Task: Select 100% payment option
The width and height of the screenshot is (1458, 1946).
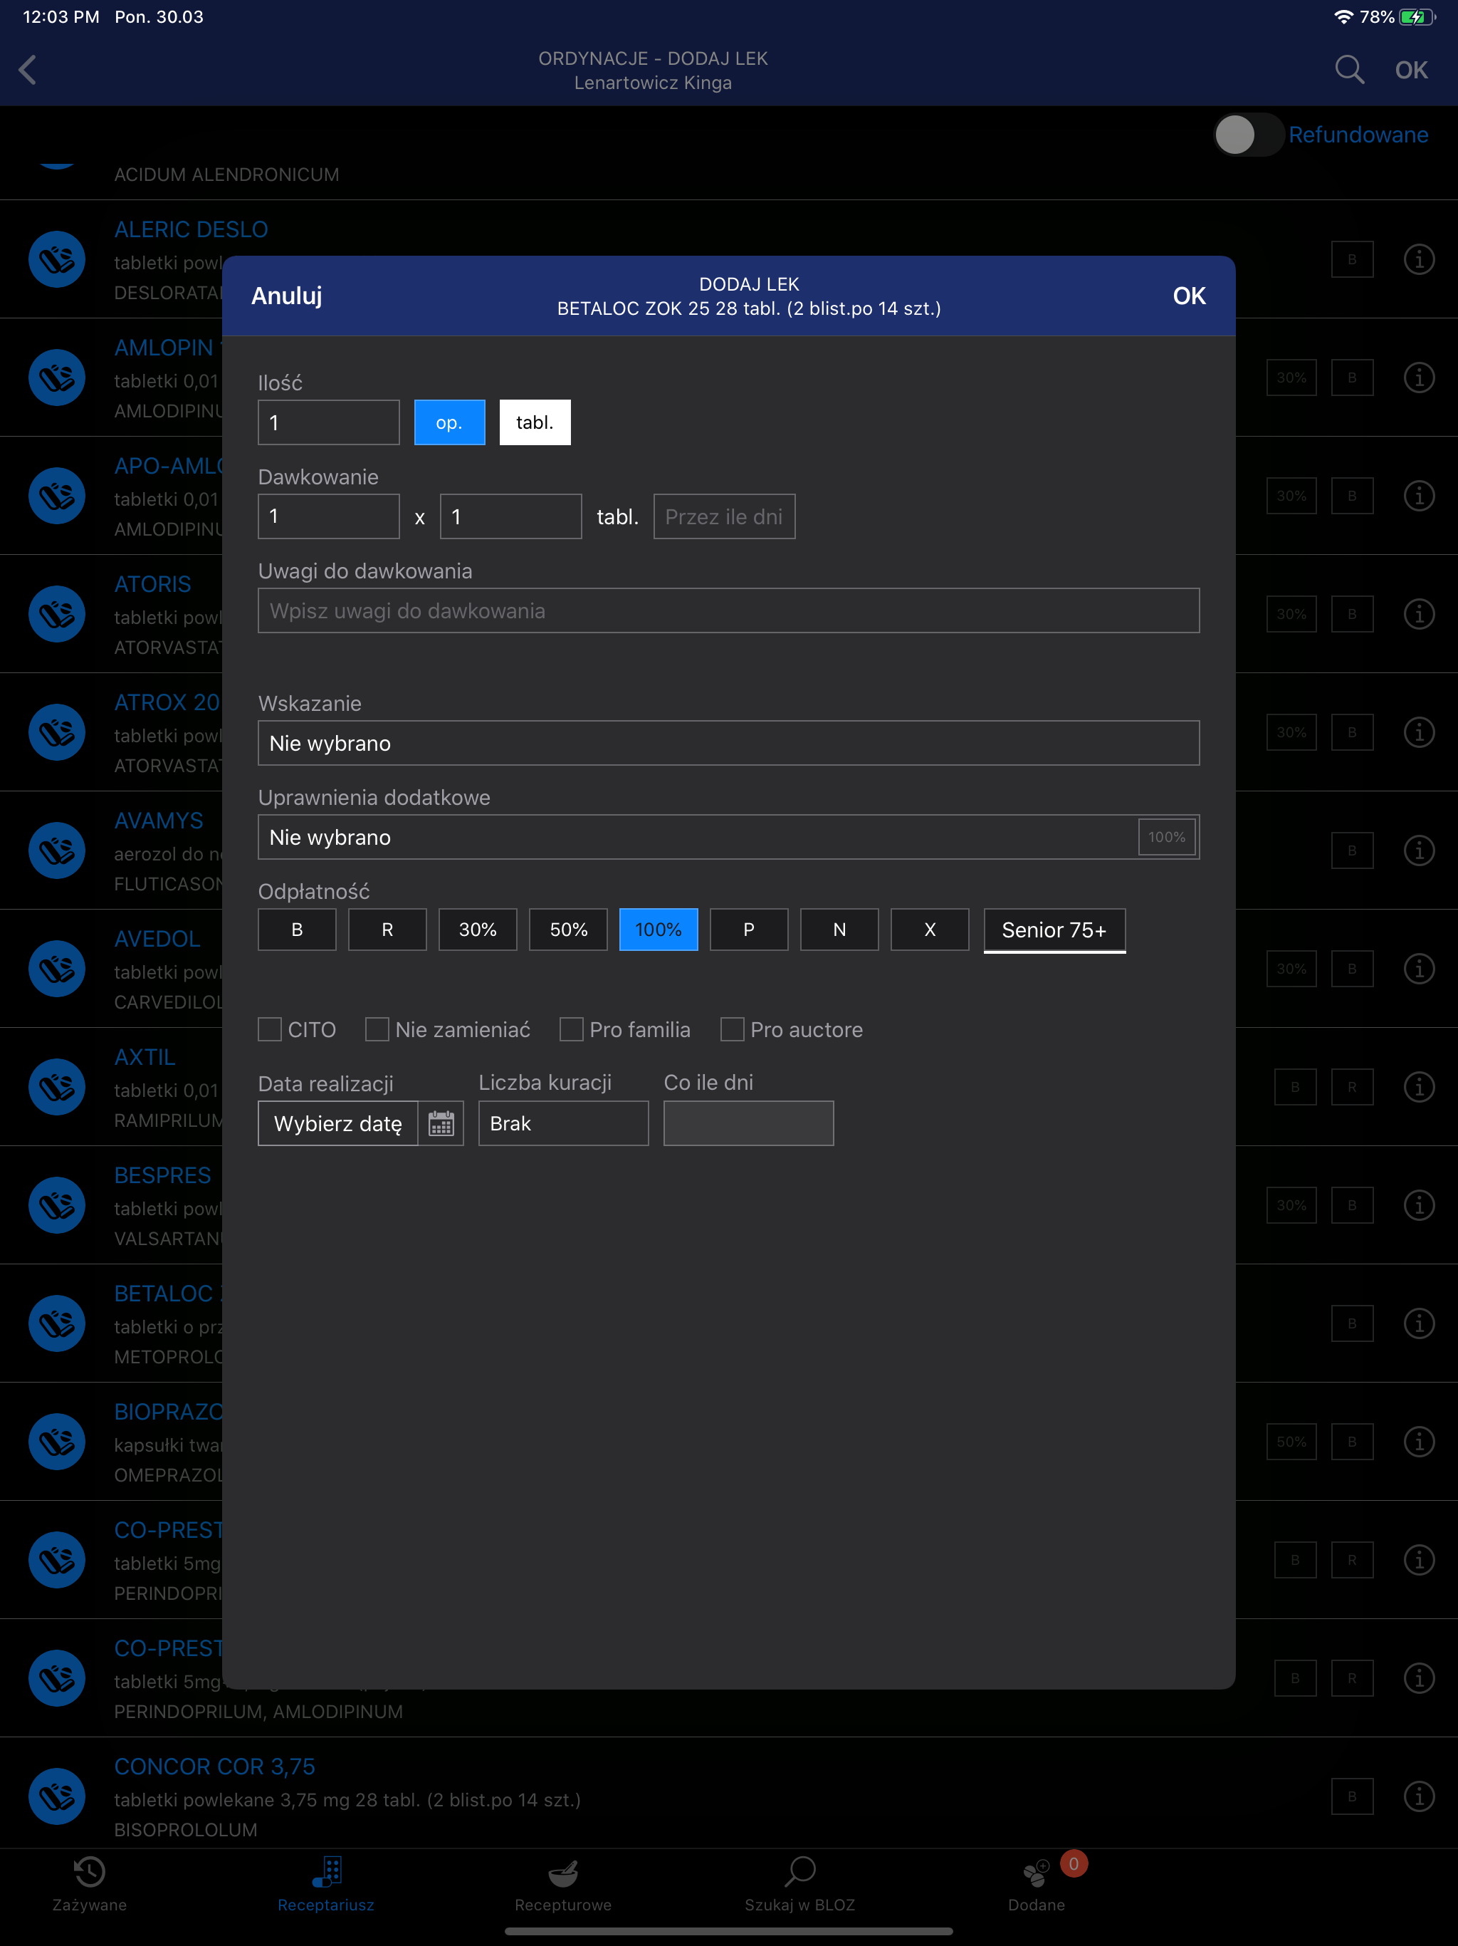Action: pos(659,930)
